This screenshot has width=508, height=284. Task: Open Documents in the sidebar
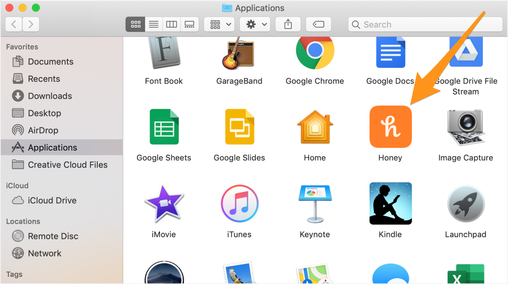click(x=62, y=61)
